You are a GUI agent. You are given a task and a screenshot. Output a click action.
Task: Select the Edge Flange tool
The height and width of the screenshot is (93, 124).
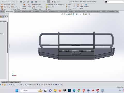6,5
